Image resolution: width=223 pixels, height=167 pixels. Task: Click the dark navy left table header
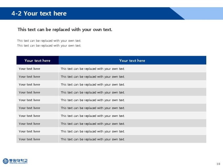(37, 60)
